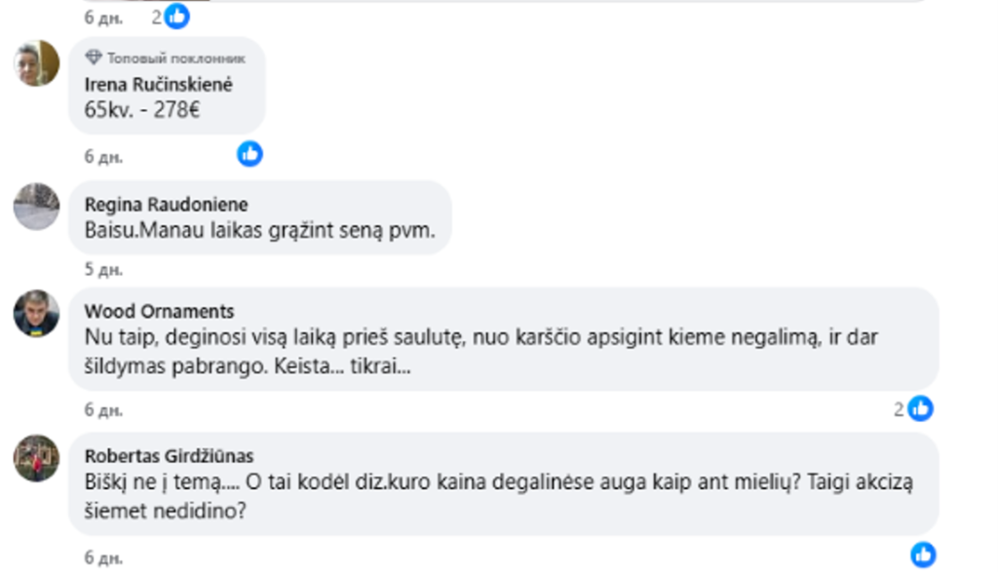Image resolution: width=998 pixels, height=572 pixels.
Task: Click reaction count 2 on Wood Ornaments comment
Action: pos(899,410)
